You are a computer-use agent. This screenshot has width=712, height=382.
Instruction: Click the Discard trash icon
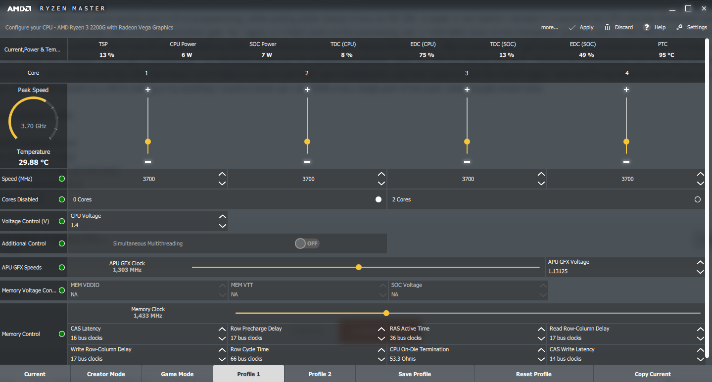(x=607, y=27)
